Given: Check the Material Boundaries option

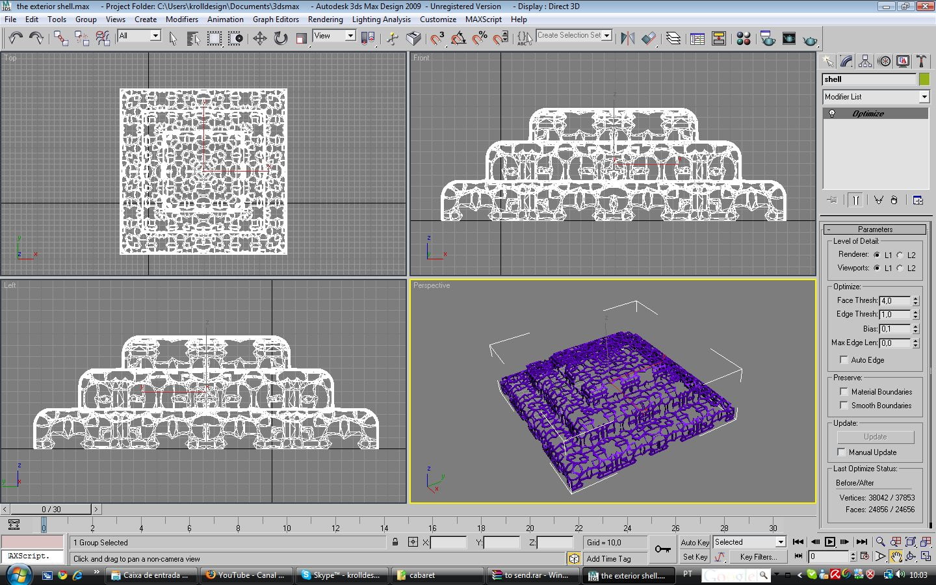Looking at the screenshot, I should (844, 391).
